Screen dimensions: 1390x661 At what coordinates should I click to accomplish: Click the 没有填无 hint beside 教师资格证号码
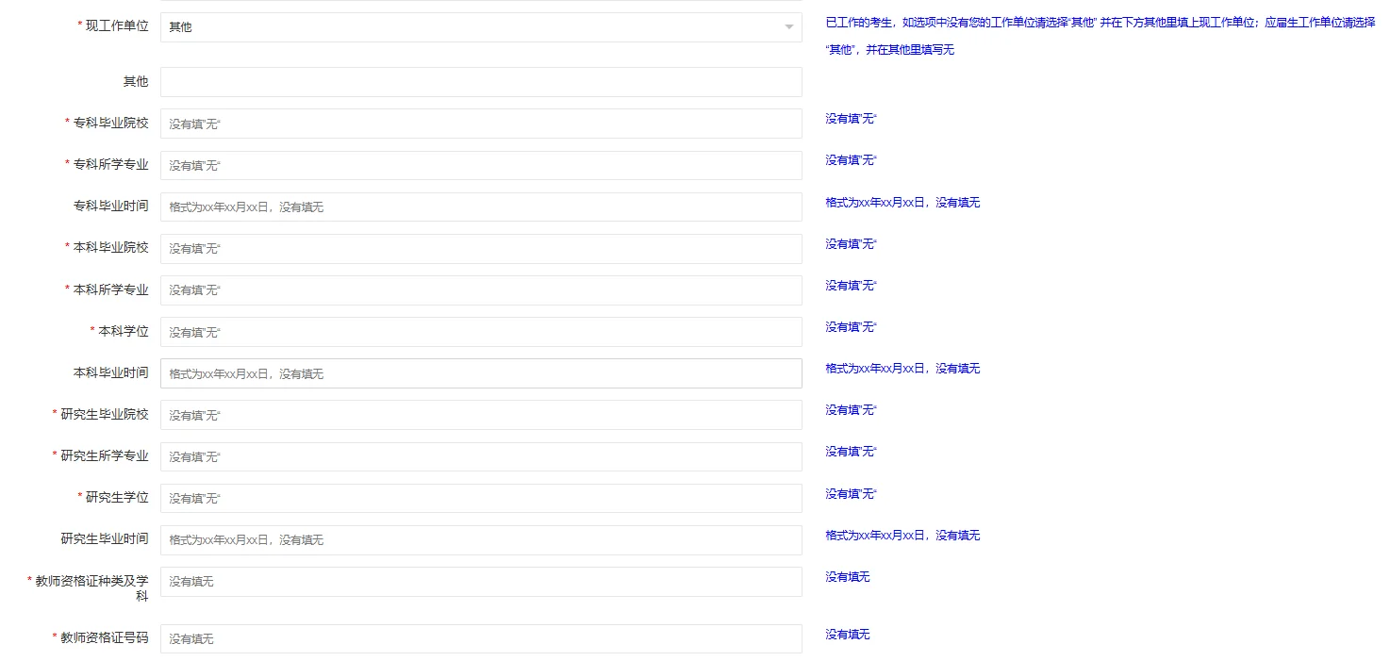point(847,634)
